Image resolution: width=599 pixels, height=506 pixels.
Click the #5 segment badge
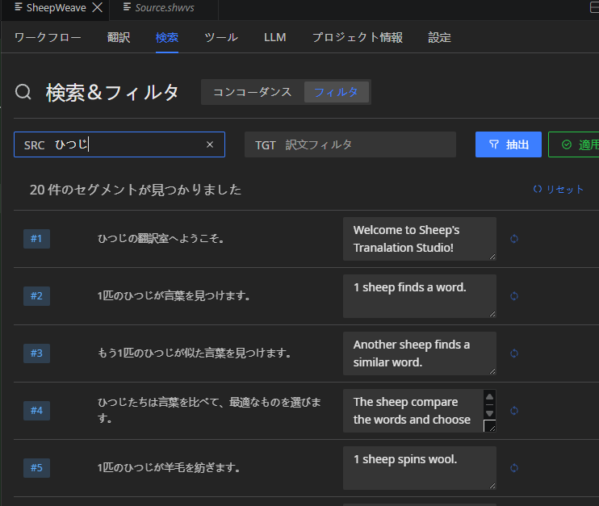click(36, 468)
